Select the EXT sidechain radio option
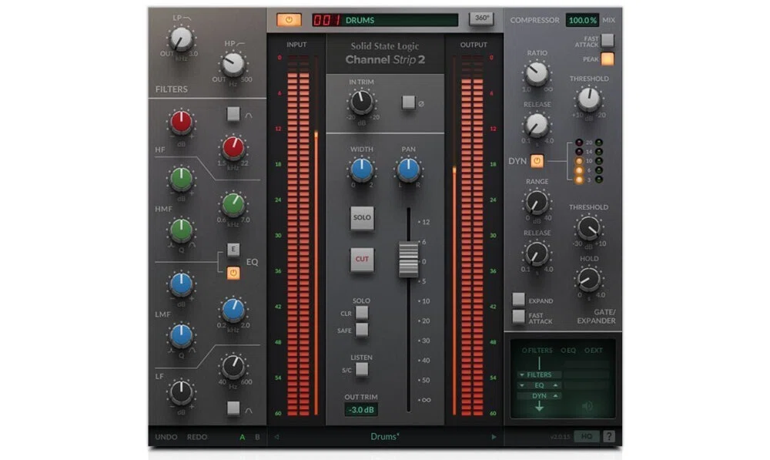770x460 pixels. coord(594,351)
